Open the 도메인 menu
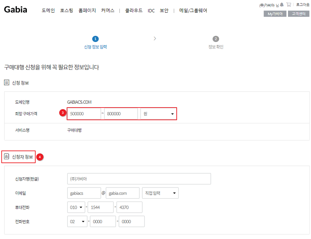 pyautogui.click(x=48, y=11)
